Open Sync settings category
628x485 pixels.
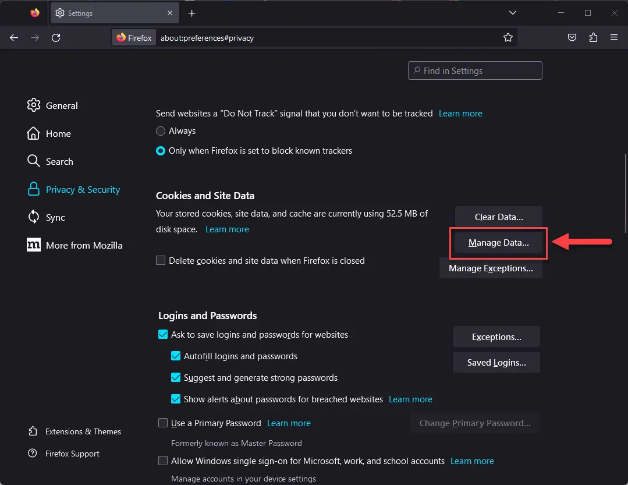46,218
